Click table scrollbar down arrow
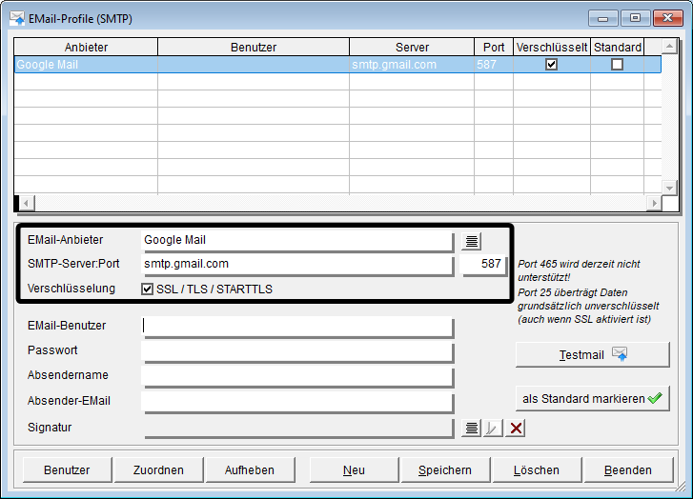The image size is (693, 499). pyautogui.click(x=669, y=188)
